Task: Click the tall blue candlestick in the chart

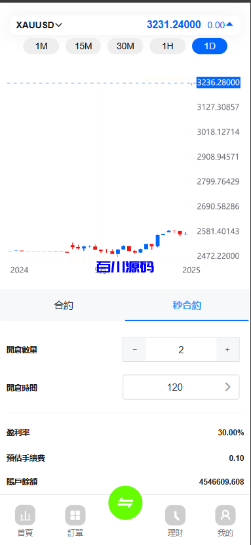Action: 158,240
